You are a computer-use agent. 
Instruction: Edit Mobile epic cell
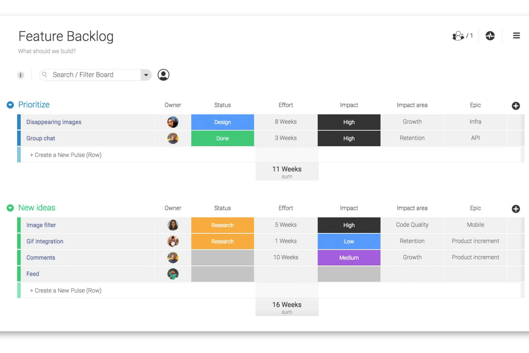475,225
